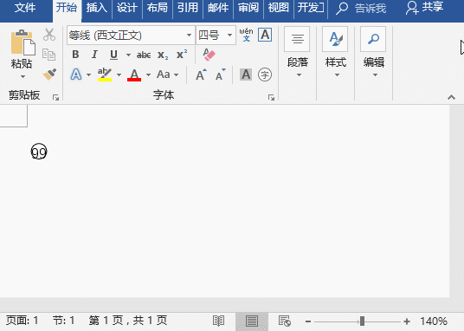
Task: Open the font name dropdown
Action: 189,36
